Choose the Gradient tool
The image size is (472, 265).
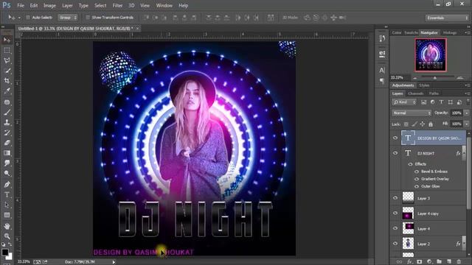coord(7,153)
